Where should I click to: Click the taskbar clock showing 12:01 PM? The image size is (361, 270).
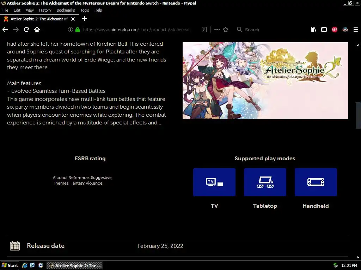click(x=349, y=266)
